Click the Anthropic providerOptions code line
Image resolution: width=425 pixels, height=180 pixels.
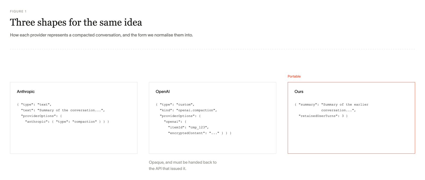41,116
